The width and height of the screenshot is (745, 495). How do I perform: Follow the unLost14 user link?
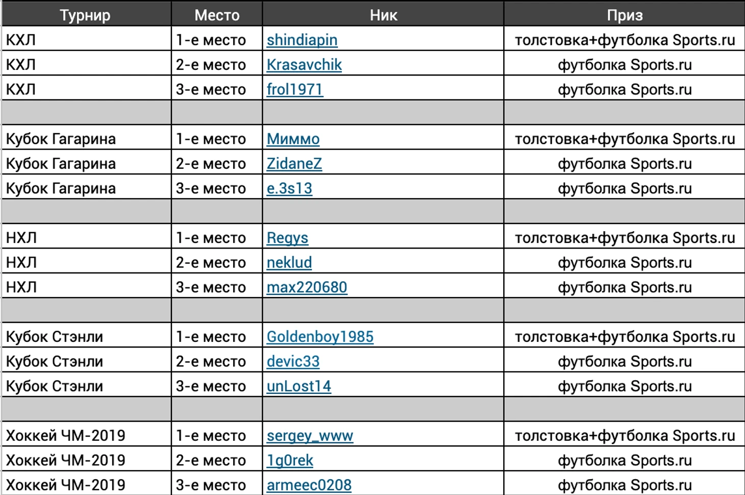[299, 386]
